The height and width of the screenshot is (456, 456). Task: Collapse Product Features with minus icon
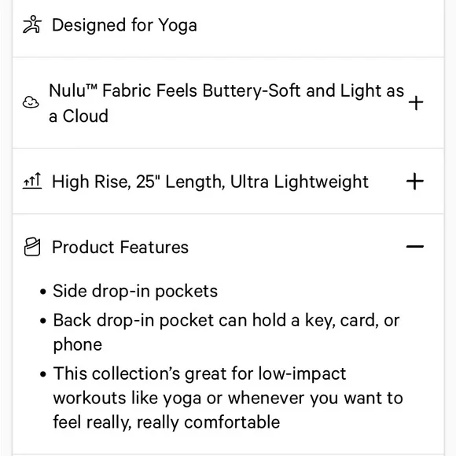tap(415, 247)
